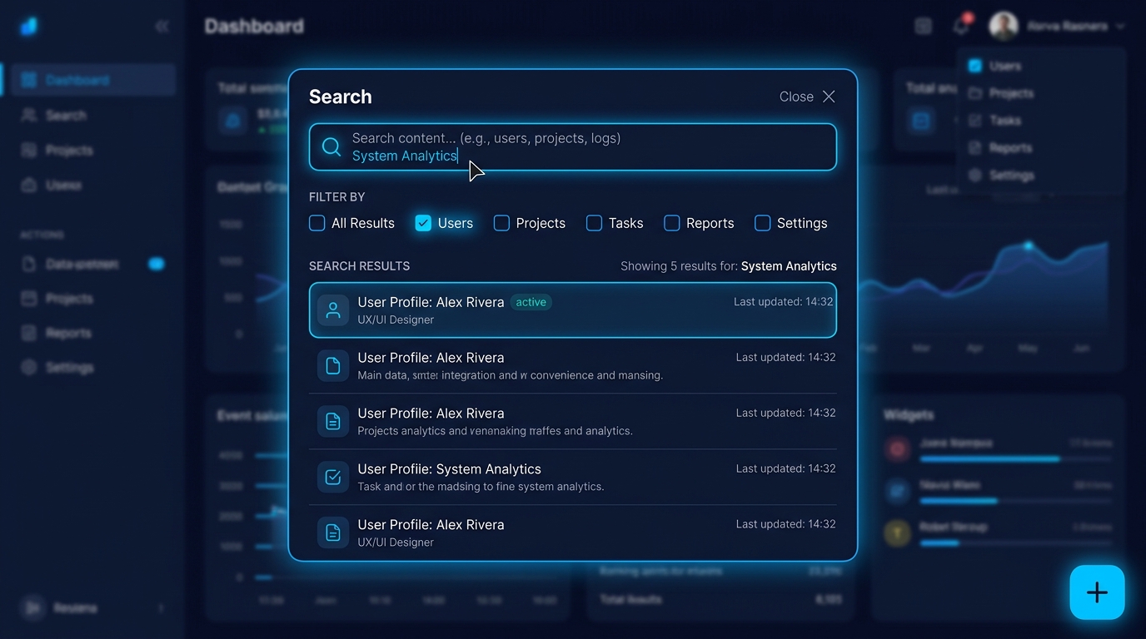Open the 'Projects analytics' result row
This screenshot has height=639, width=1146.
[x=573, y=422]
